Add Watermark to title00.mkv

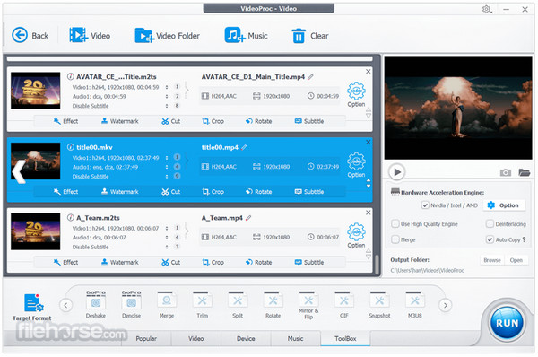120,192
